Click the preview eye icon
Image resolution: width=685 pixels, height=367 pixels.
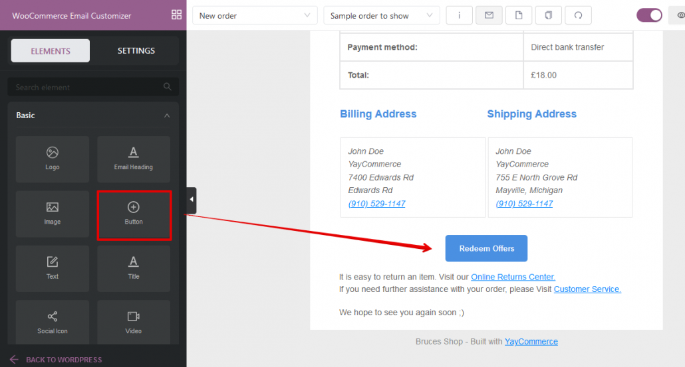tap(679, 15)
